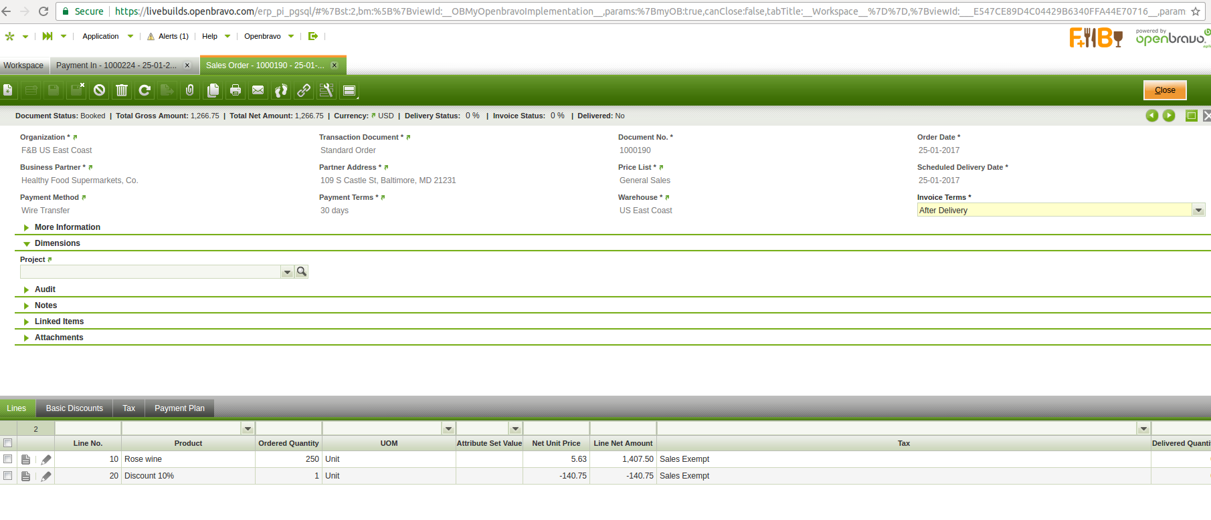The height and width of the screenshot is (520, 1211).
Task: Click the trash can delete icon
Action: [122, 90]
